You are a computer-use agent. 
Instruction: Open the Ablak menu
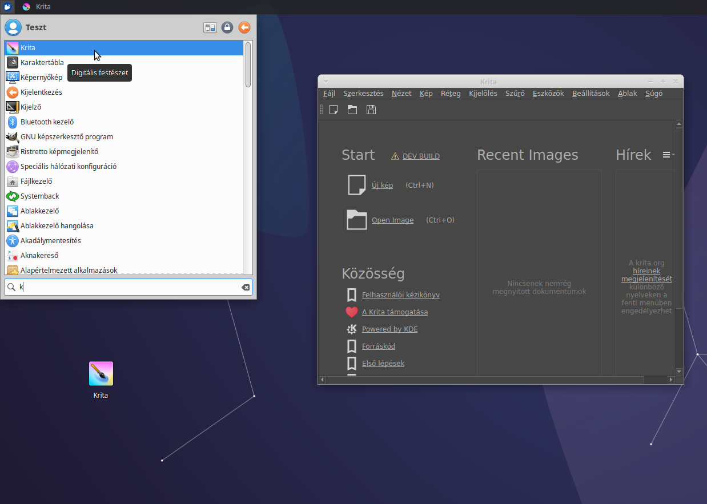point(628,94)
